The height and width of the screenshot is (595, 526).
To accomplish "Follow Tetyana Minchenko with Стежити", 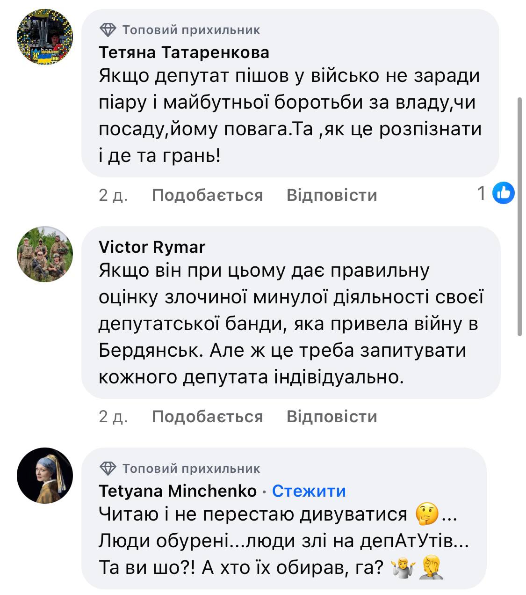I will (309, 491).
